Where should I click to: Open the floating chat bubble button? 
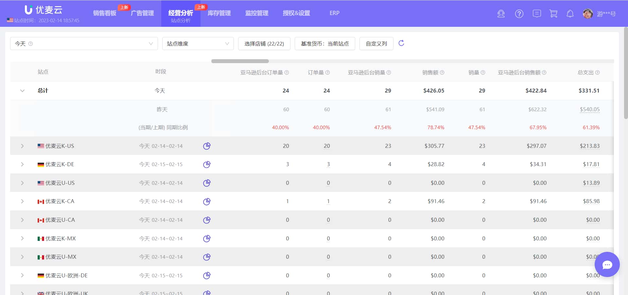coord(607,265)
